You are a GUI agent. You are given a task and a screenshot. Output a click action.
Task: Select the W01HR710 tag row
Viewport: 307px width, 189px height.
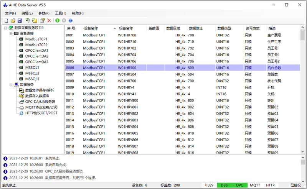(182, 42)
